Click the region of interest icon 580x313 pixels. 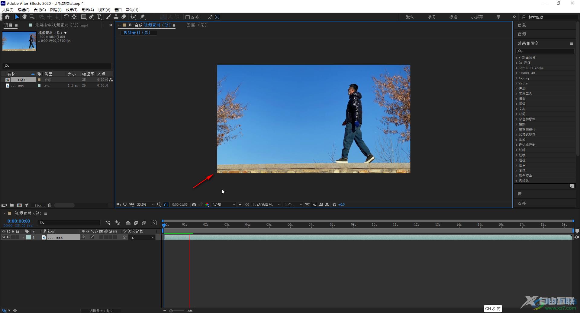tap(240, 204)
